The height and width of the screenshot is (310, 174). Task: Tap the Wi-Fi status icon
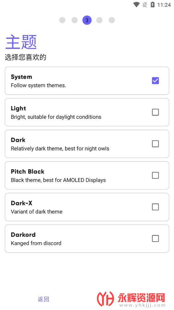click(x=136, y=5)
